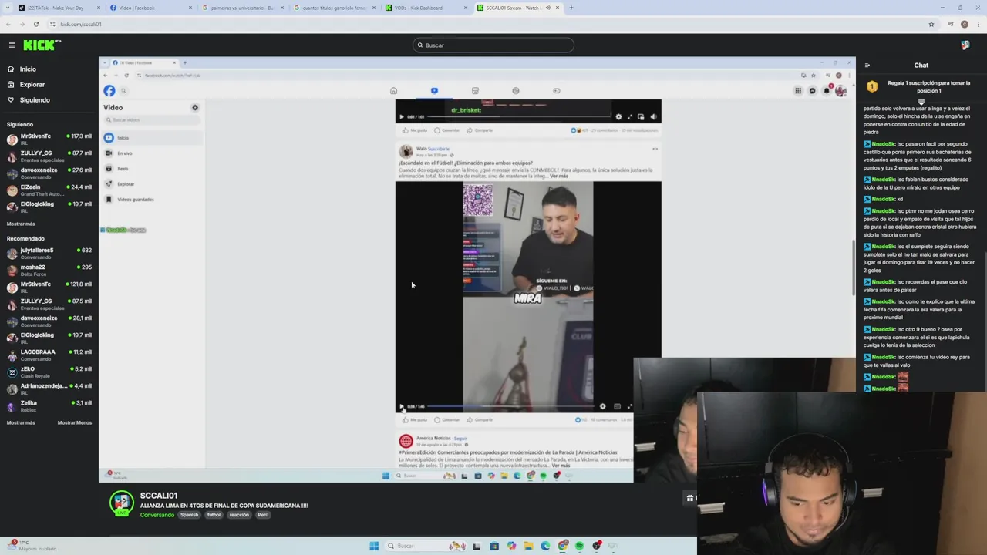
Task: Open ElGiogioking channel under Siguiendo
Action: [x=49, y=207]
